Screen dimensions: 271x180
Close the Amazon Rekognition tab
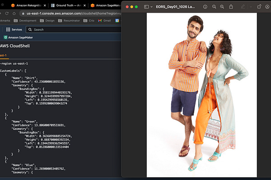(45, 5)
